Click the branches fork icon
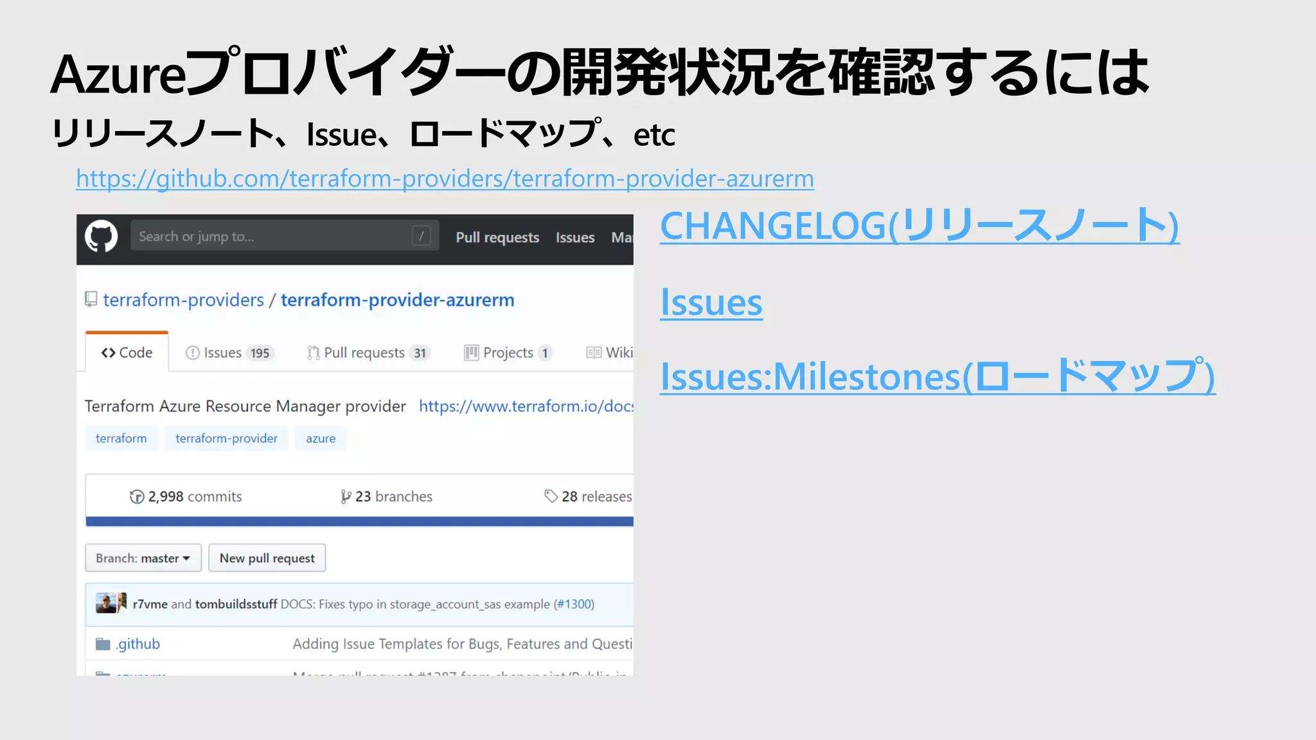The width and height of the screenshot is (1316, 740). click(x=346, y=497)
